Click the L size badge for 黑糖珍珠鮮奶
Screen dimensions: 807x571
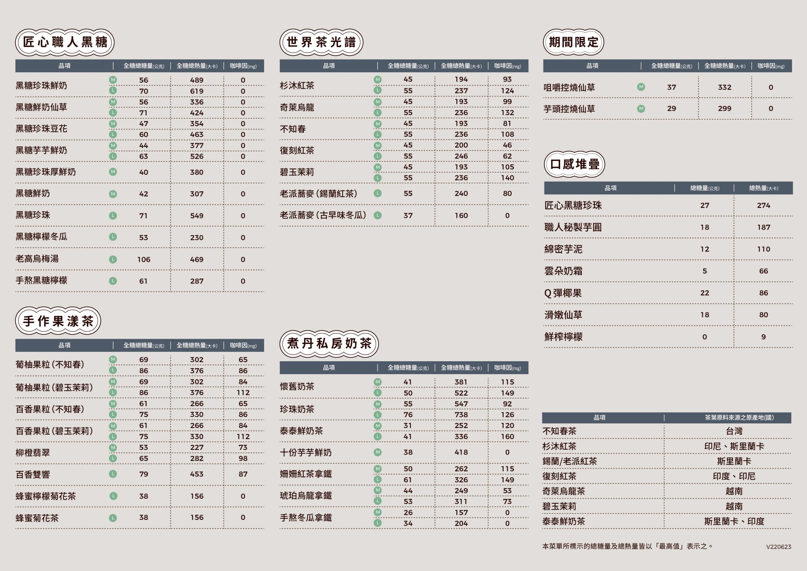113,91
